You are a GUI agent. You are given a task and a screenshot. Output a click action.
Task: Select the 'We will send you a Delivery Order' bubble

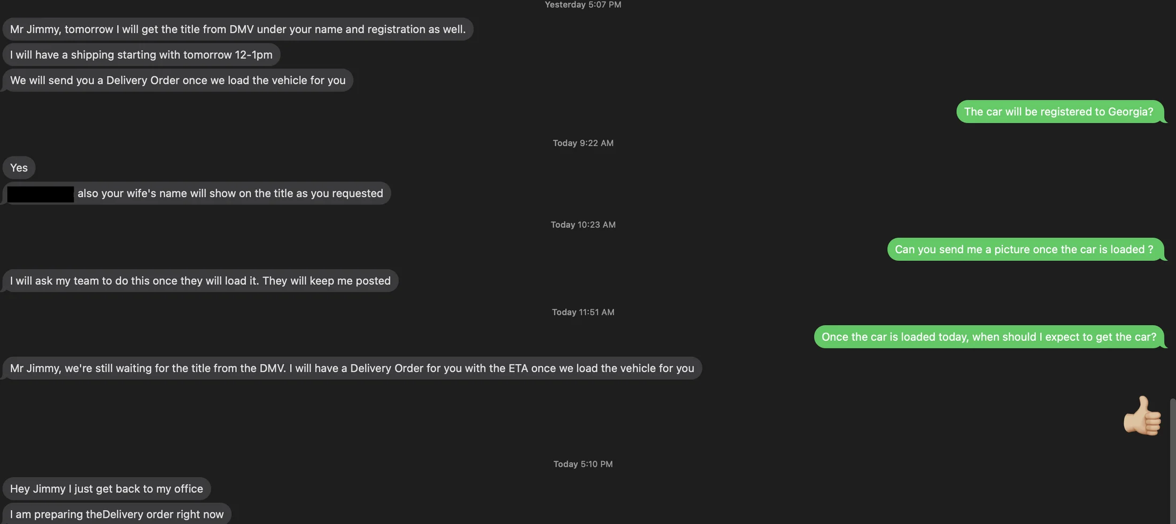(x=177, y=80)
